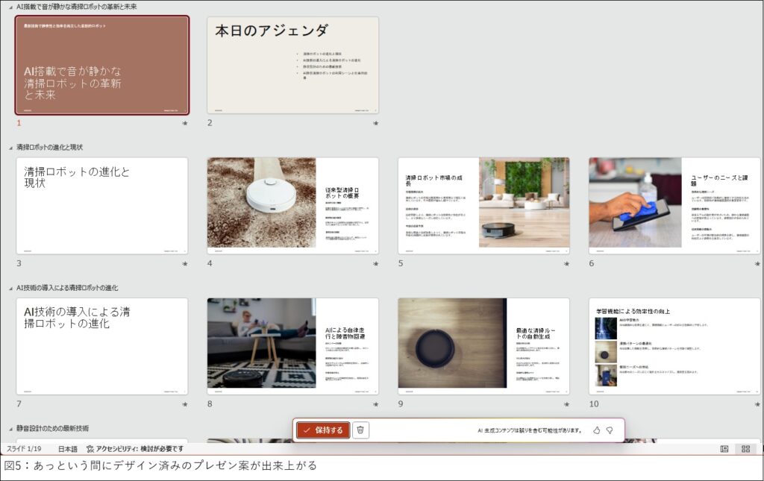Collapse the AI技術の導入による清掃ロボットの進化 section
Image resolution: width=764 pixels, height=481 pixels.
tap(10, 288)
